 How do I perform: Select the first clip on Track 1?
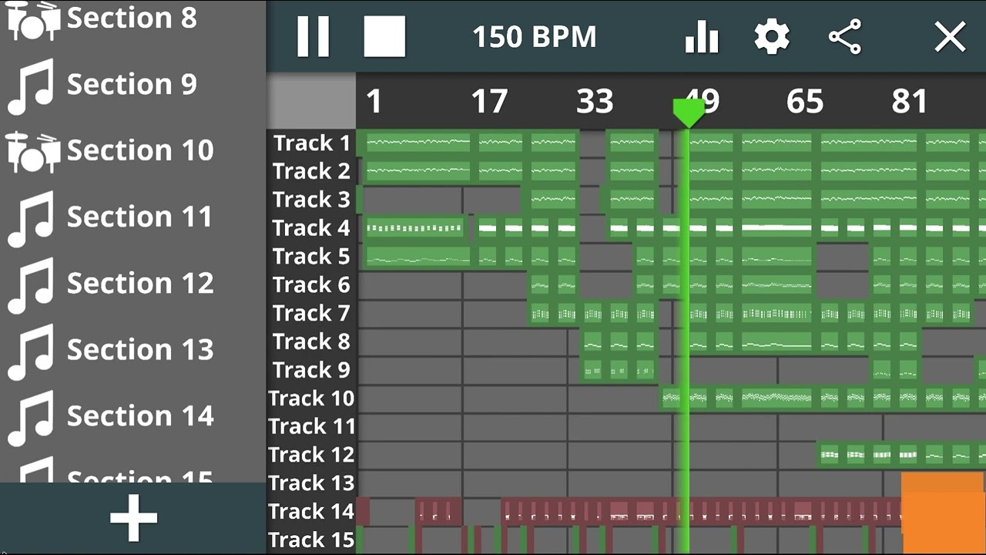click(x=417, y=143)
